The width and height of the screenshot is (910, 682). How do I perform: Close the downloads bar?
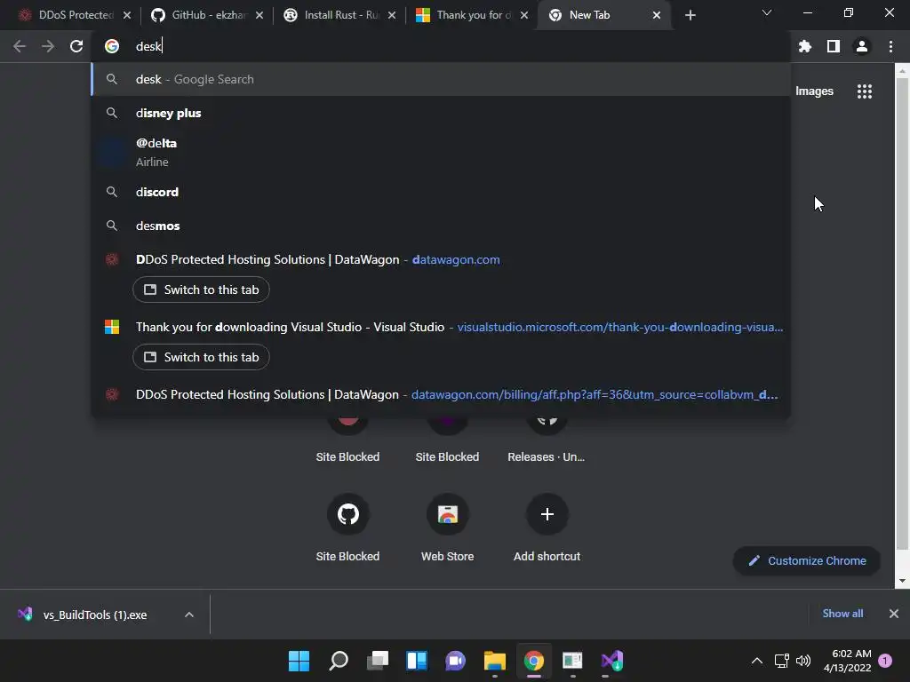pos(894,614)
